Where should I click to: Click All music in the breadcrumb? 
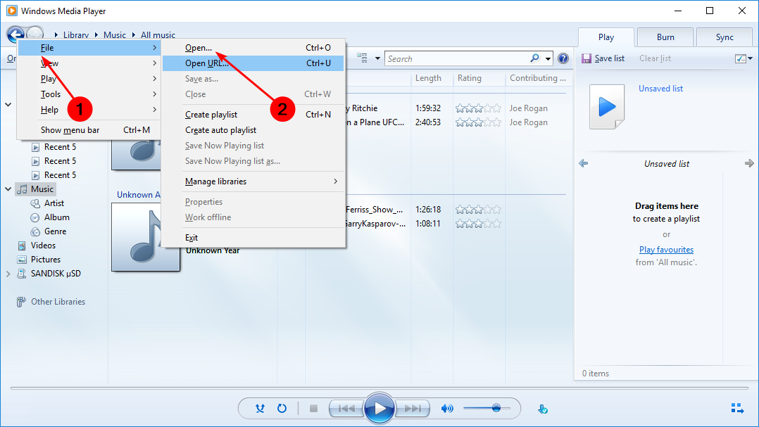[x=158, y=34]
